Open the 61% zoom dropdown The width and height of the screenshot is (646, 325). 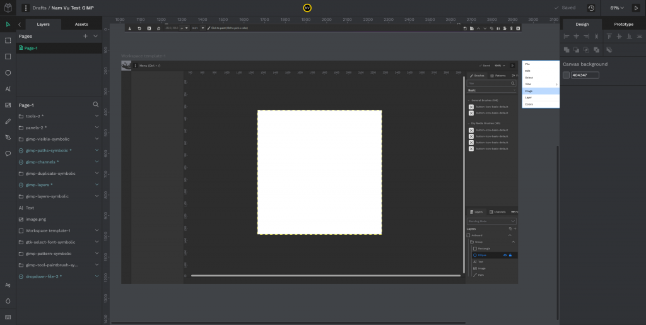(x=617, y=8)
